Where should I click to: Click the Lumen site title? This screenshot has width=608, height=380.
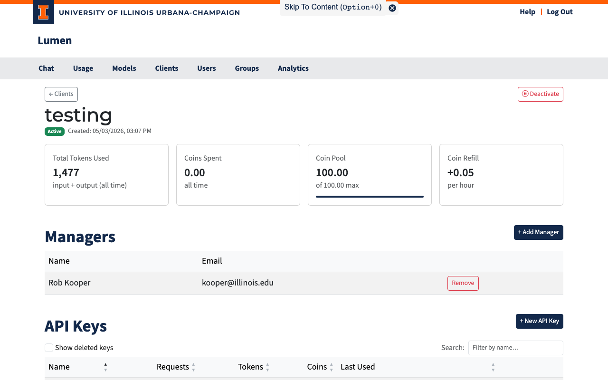55,40
